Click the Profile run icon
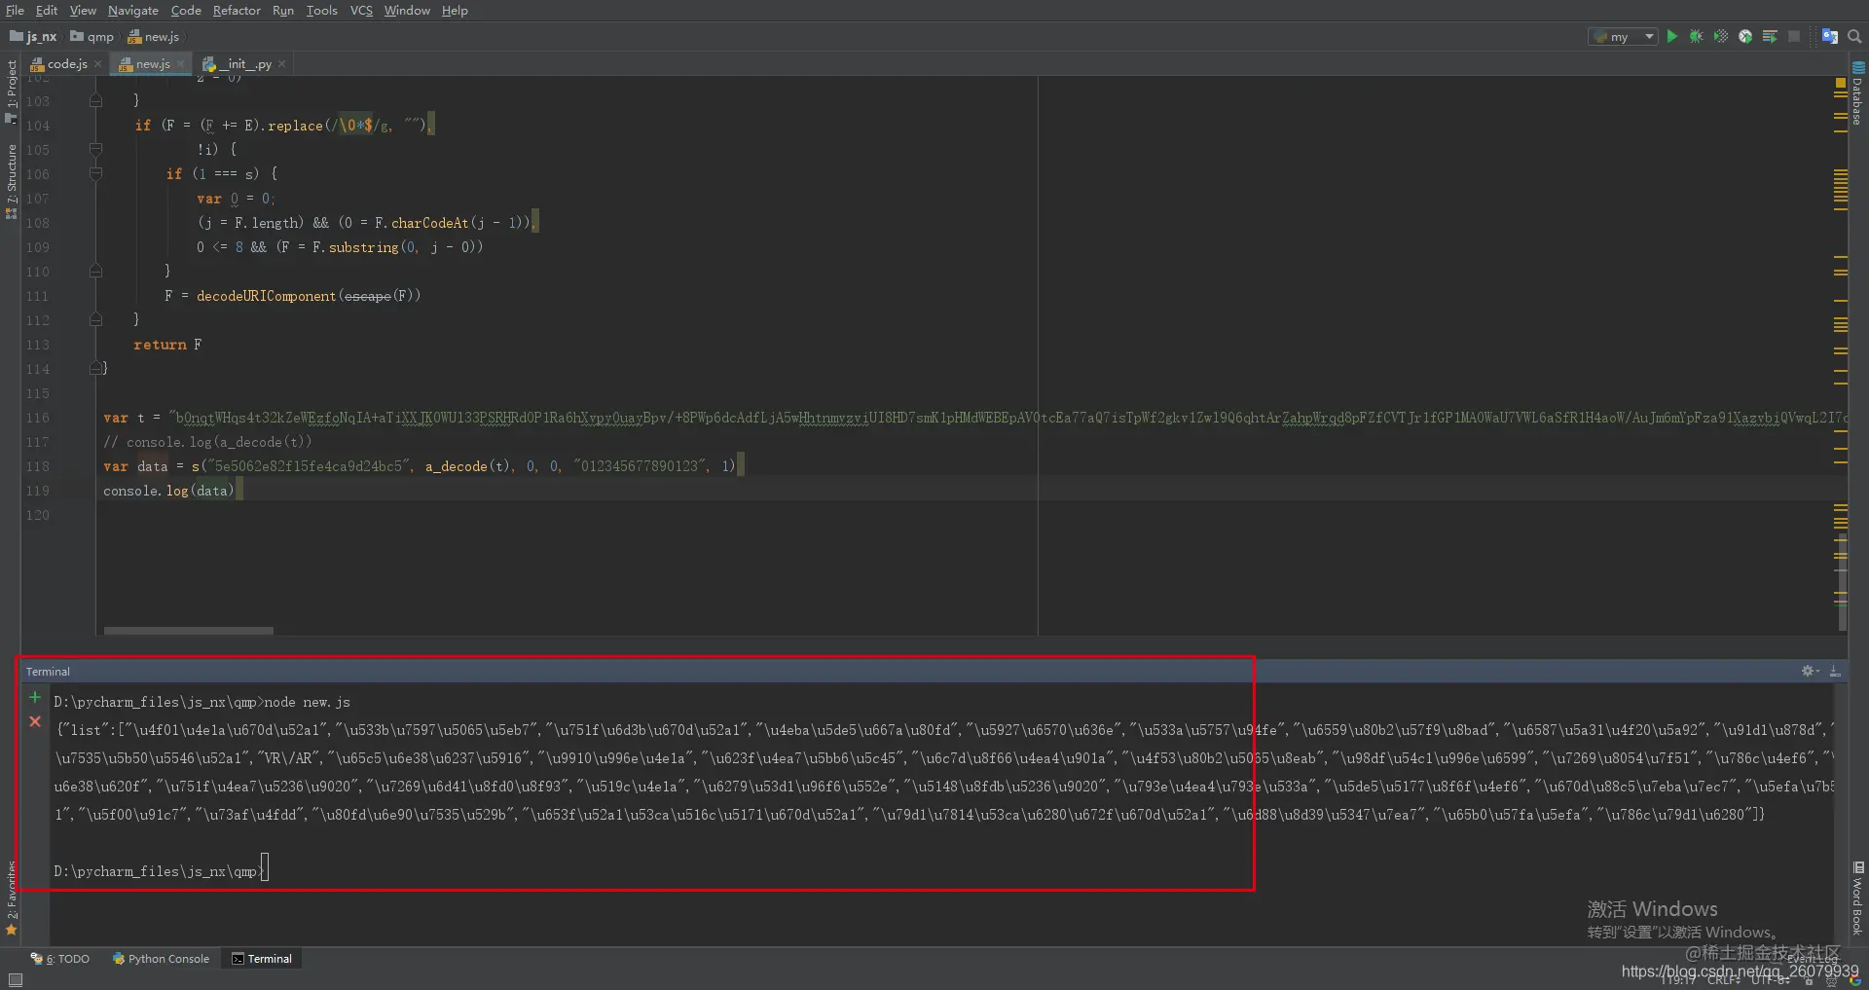 (x=1745, y=37)
